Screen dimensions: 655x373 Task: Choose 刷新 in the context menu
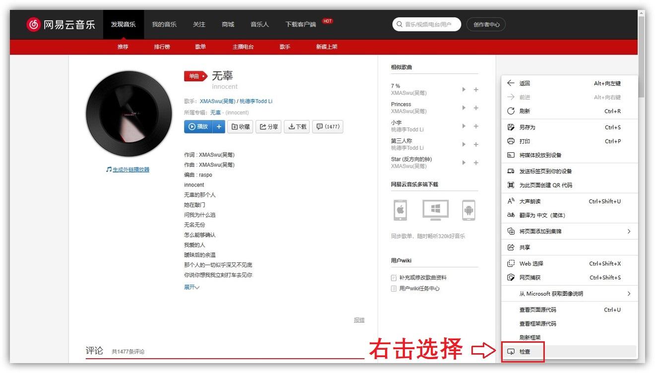click(x=569, y=111)
